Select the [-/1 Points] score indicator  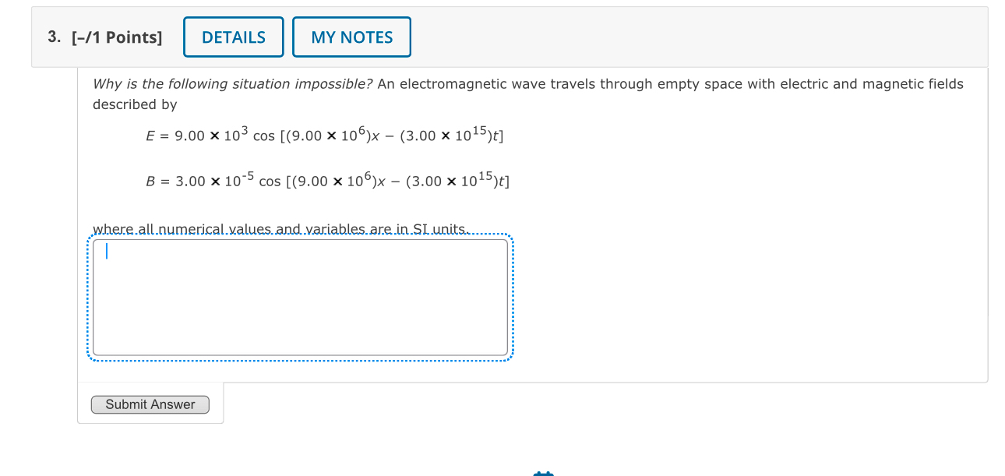click(x=115, y=37)
